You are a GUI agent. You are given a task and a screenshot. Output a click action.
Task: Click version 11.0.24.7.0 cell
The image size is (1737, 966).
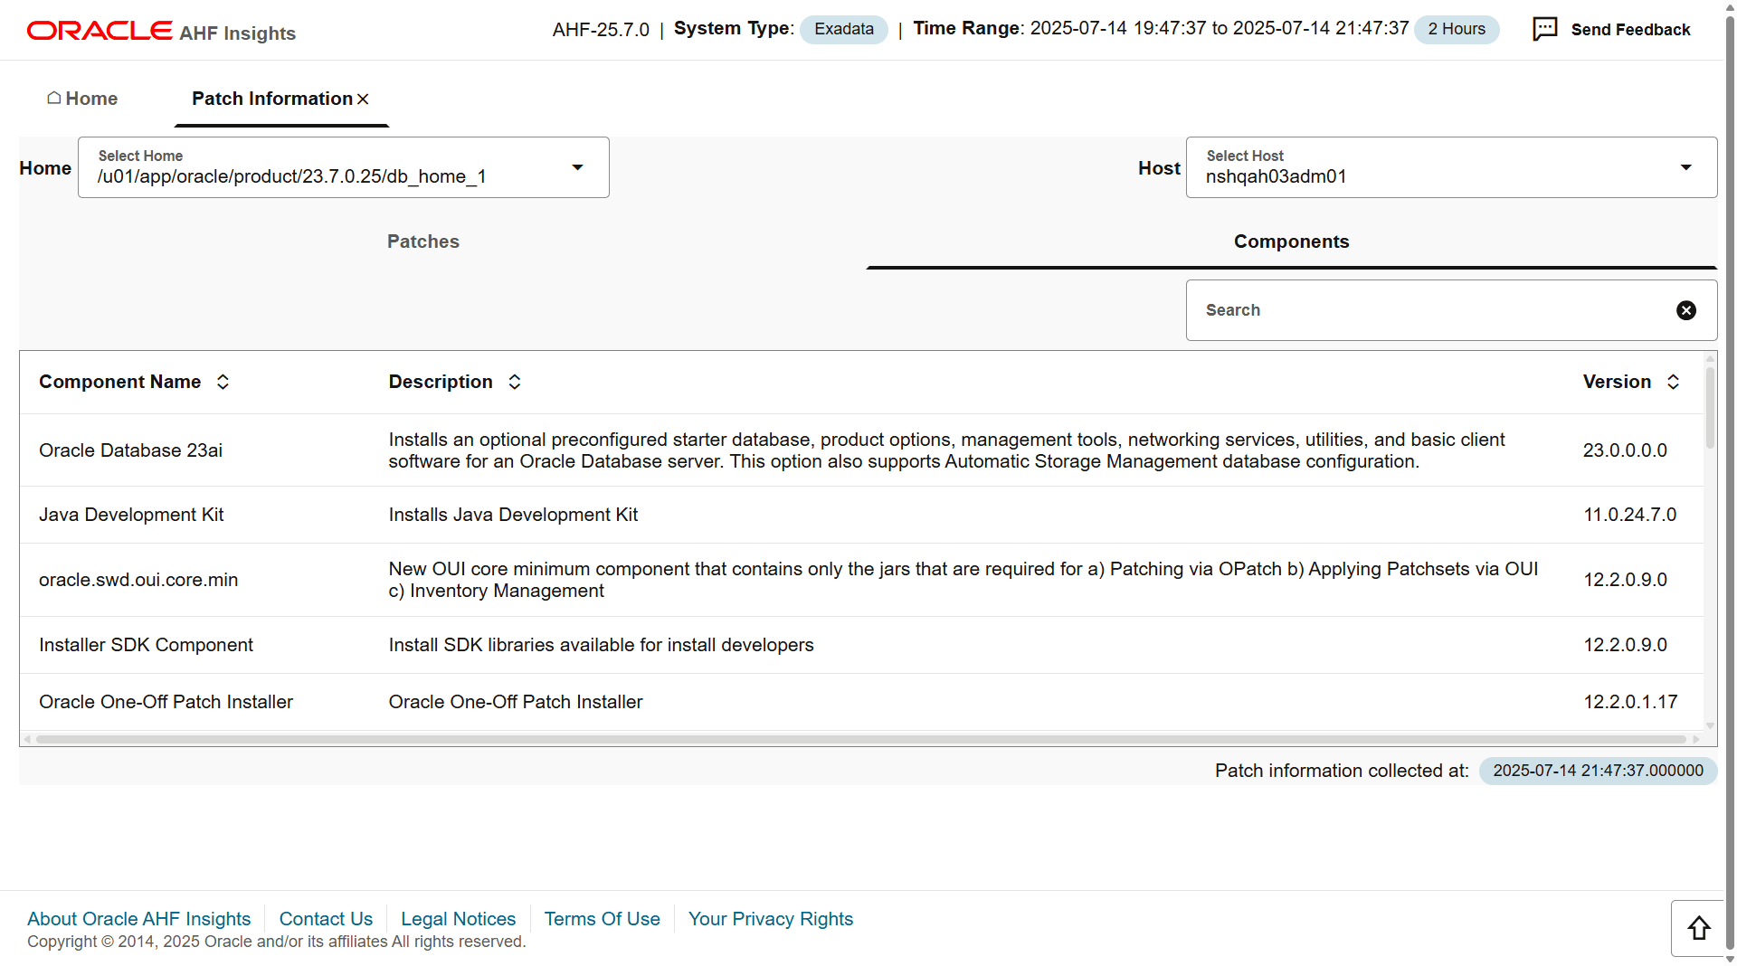coord(1629,515)
